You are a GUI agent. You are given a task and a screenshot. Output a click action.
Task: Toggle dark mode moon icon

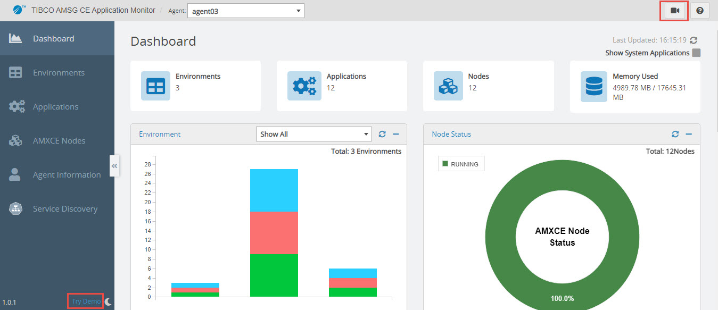(108, 301)
